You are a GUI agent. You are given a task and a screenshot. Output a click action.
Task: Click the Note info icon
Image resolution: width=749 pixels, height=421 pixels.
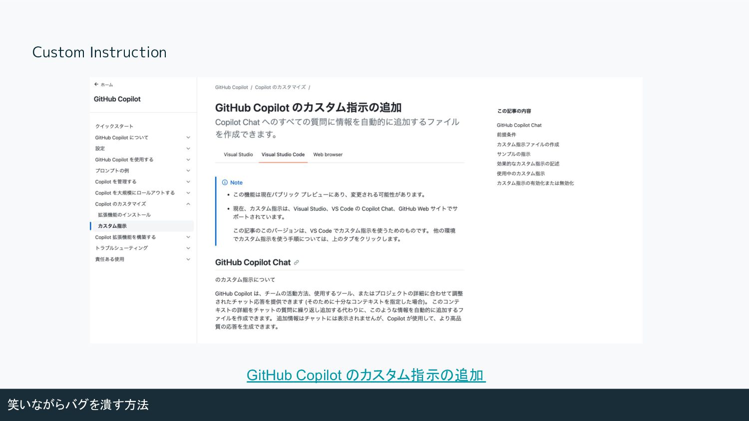pyautogui.click(x=225, y=183)
